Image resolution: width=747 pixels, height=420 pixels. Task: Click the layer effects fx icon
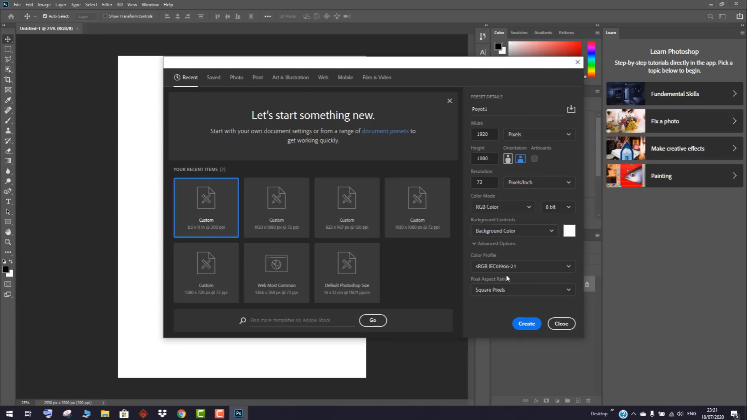(x=536, y=401)
